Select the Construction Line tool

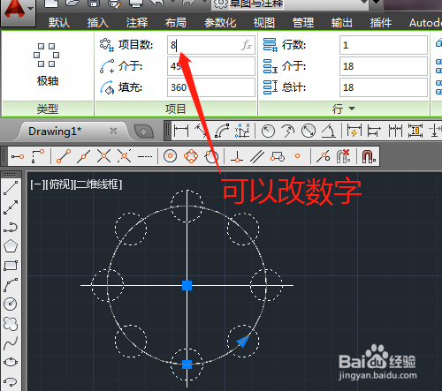pos(11,207)
